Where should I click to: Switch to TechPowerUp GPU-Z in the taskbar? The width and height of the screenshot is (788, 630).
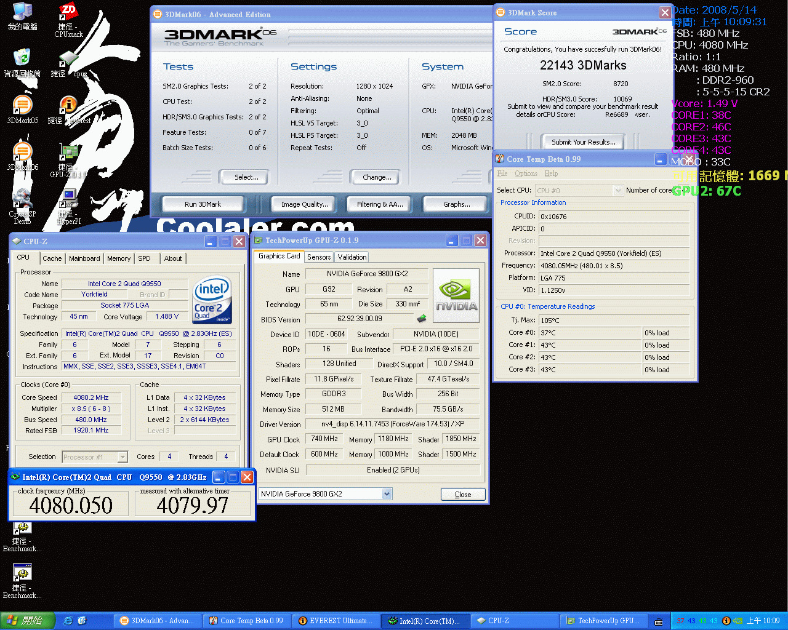click(x=603, y=621)
